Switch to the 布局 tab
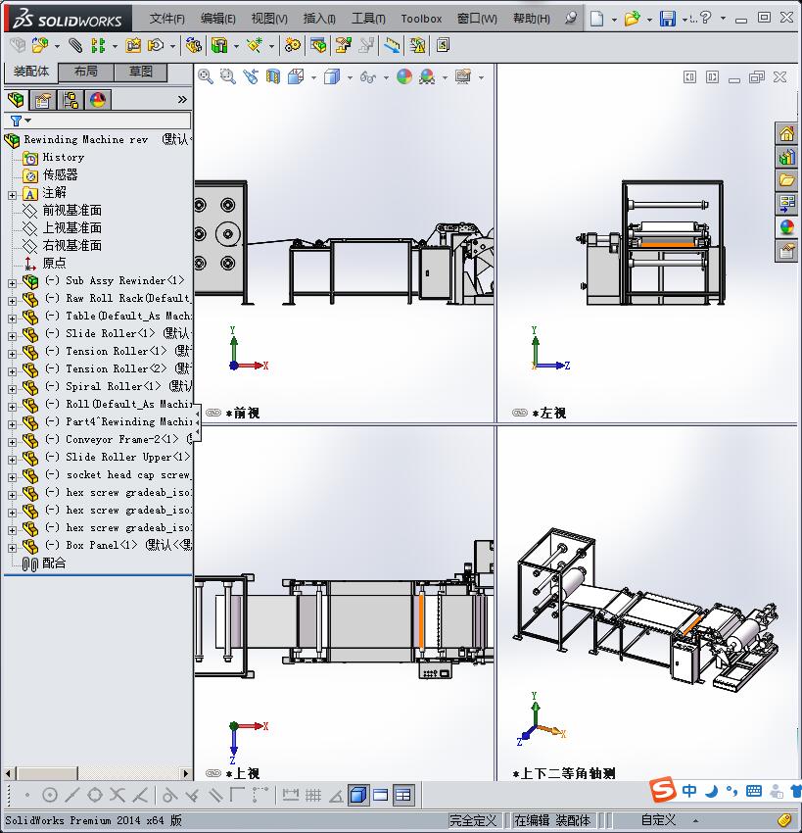Viewport: 802px width, 833px height. 85,72
